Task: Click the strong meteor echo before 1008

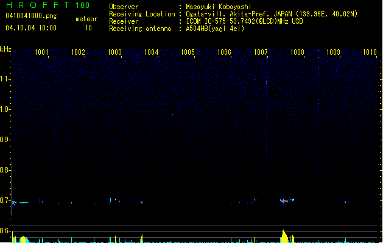Action: [284, 201]
